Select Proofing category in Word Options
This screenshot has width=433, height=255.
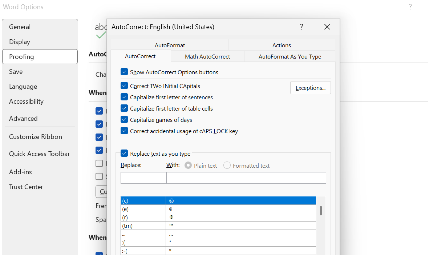tap(40, 57)
